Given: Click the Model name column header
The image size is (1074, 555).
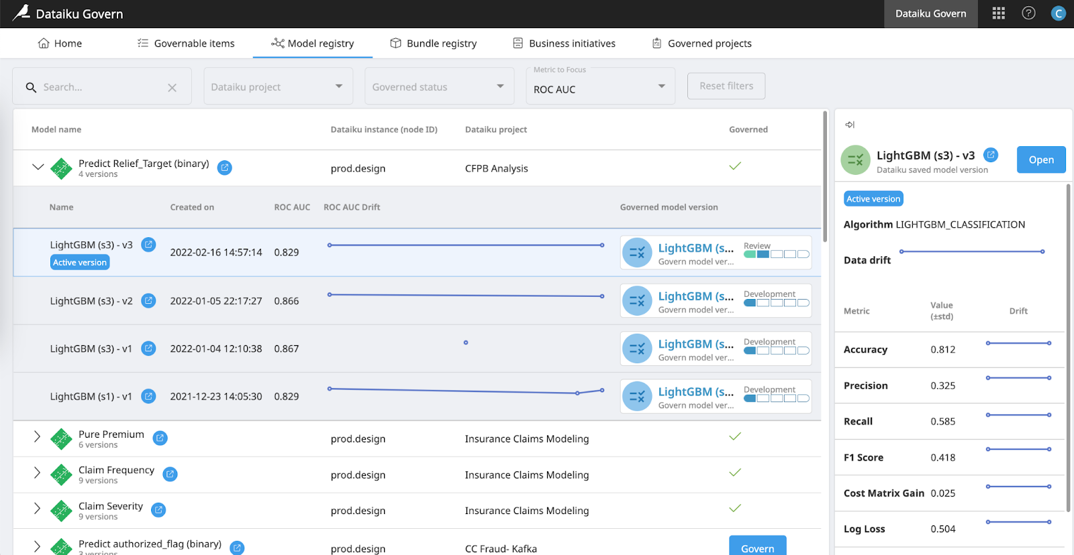Looking at the screenshot, I should (56, 129).
